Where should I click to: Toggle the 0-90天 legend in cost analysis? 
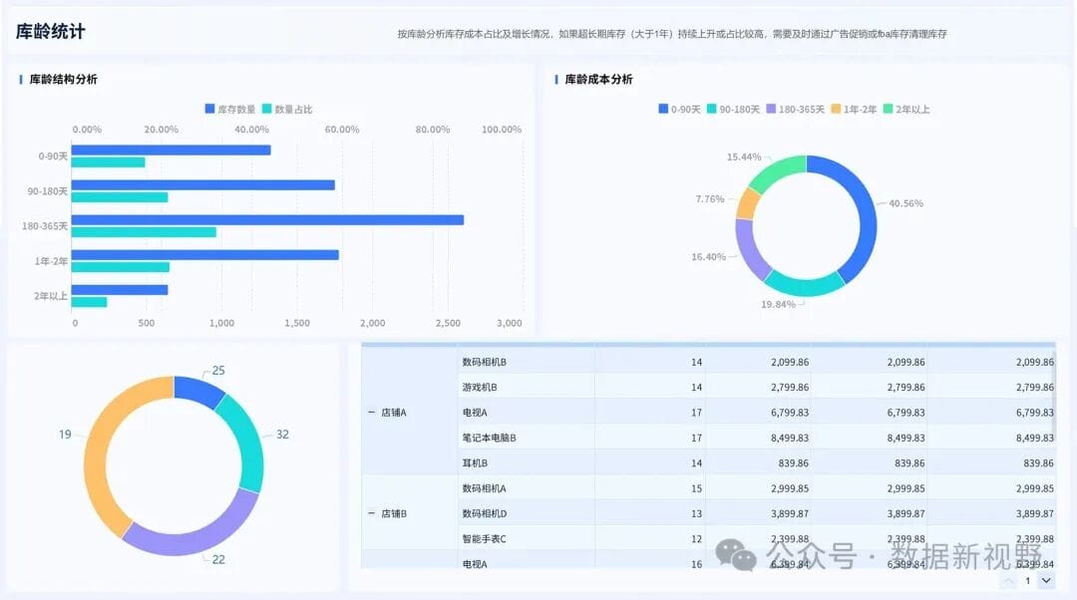coord(679,110)
